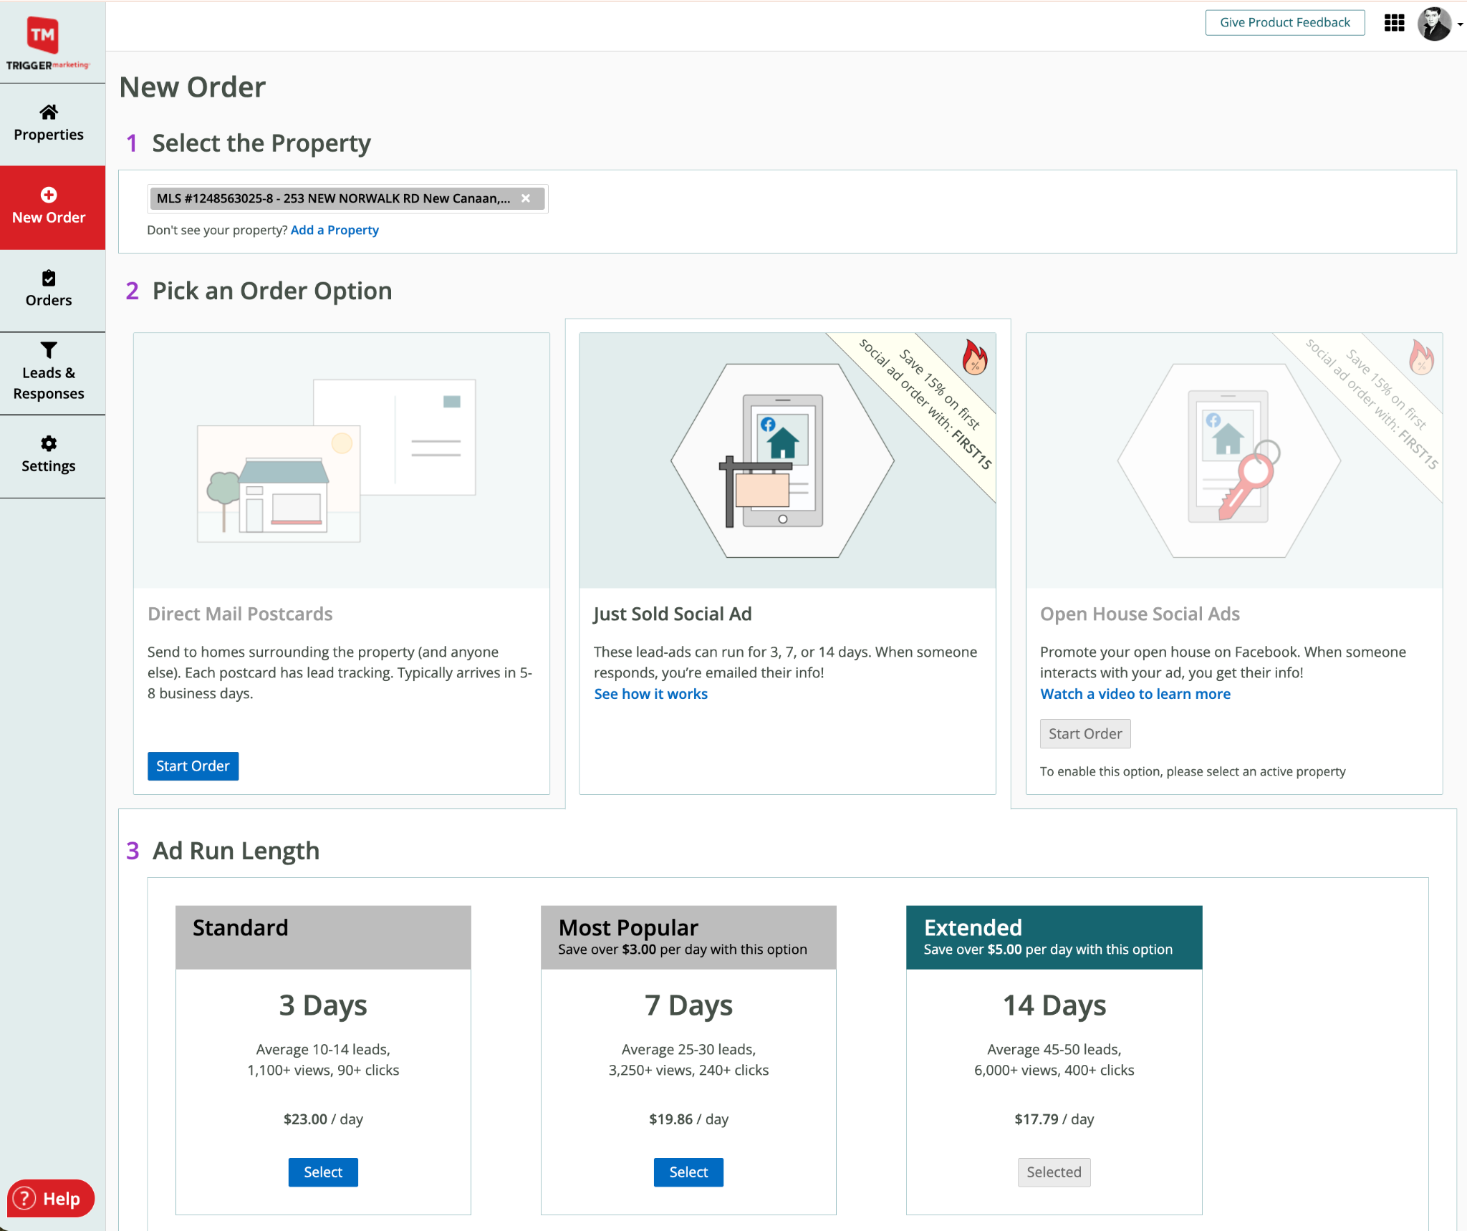Open Properties house icon in sidebar

(x=49, y=112)
